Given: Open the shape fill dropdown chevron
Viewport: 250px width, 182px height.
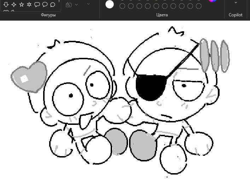Looking at the screenshot, I should pyautogui.click(x=76, y=5).
